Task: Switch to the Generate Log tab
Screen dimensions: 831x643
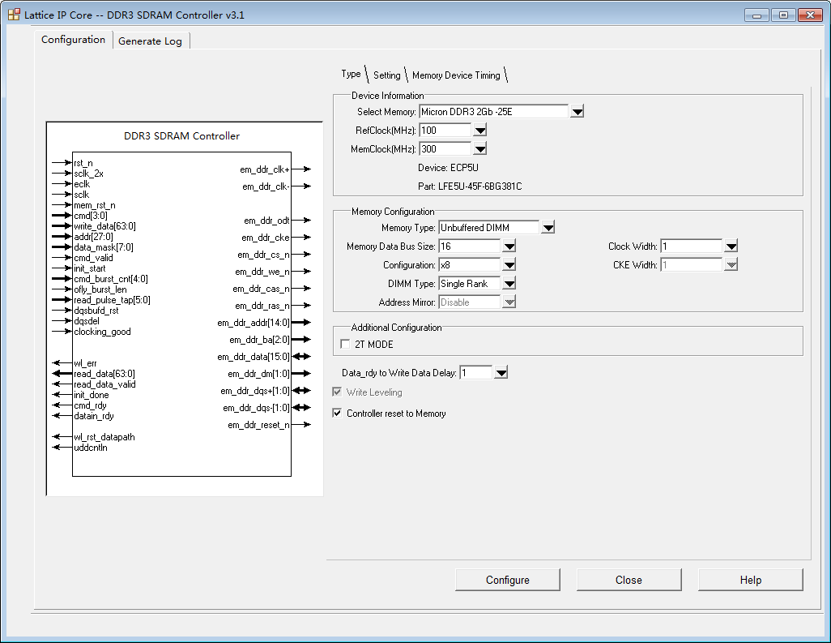Action: coord(150,41)
